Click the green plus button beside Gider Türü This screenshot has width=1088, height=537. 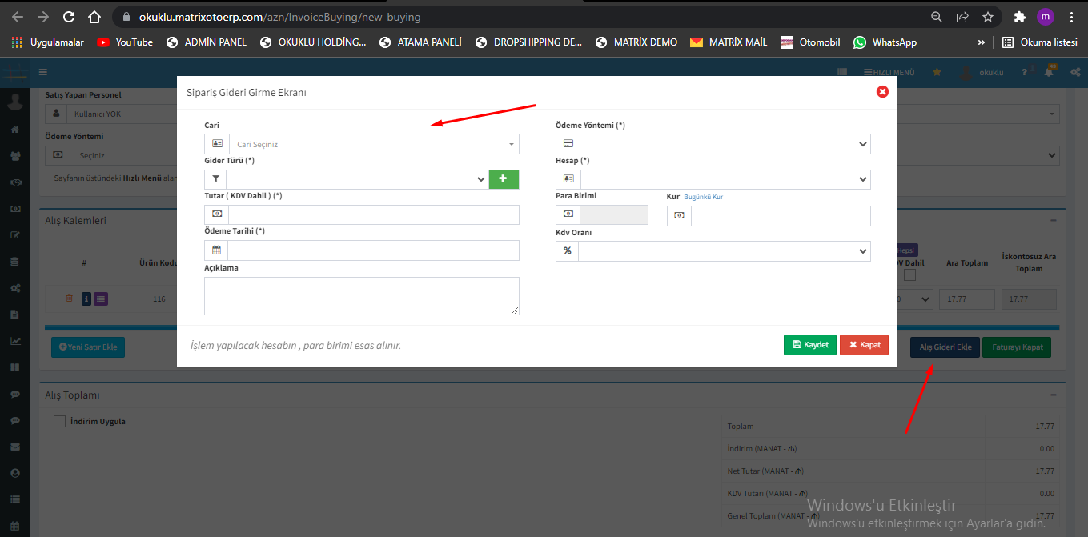[504, 180]
